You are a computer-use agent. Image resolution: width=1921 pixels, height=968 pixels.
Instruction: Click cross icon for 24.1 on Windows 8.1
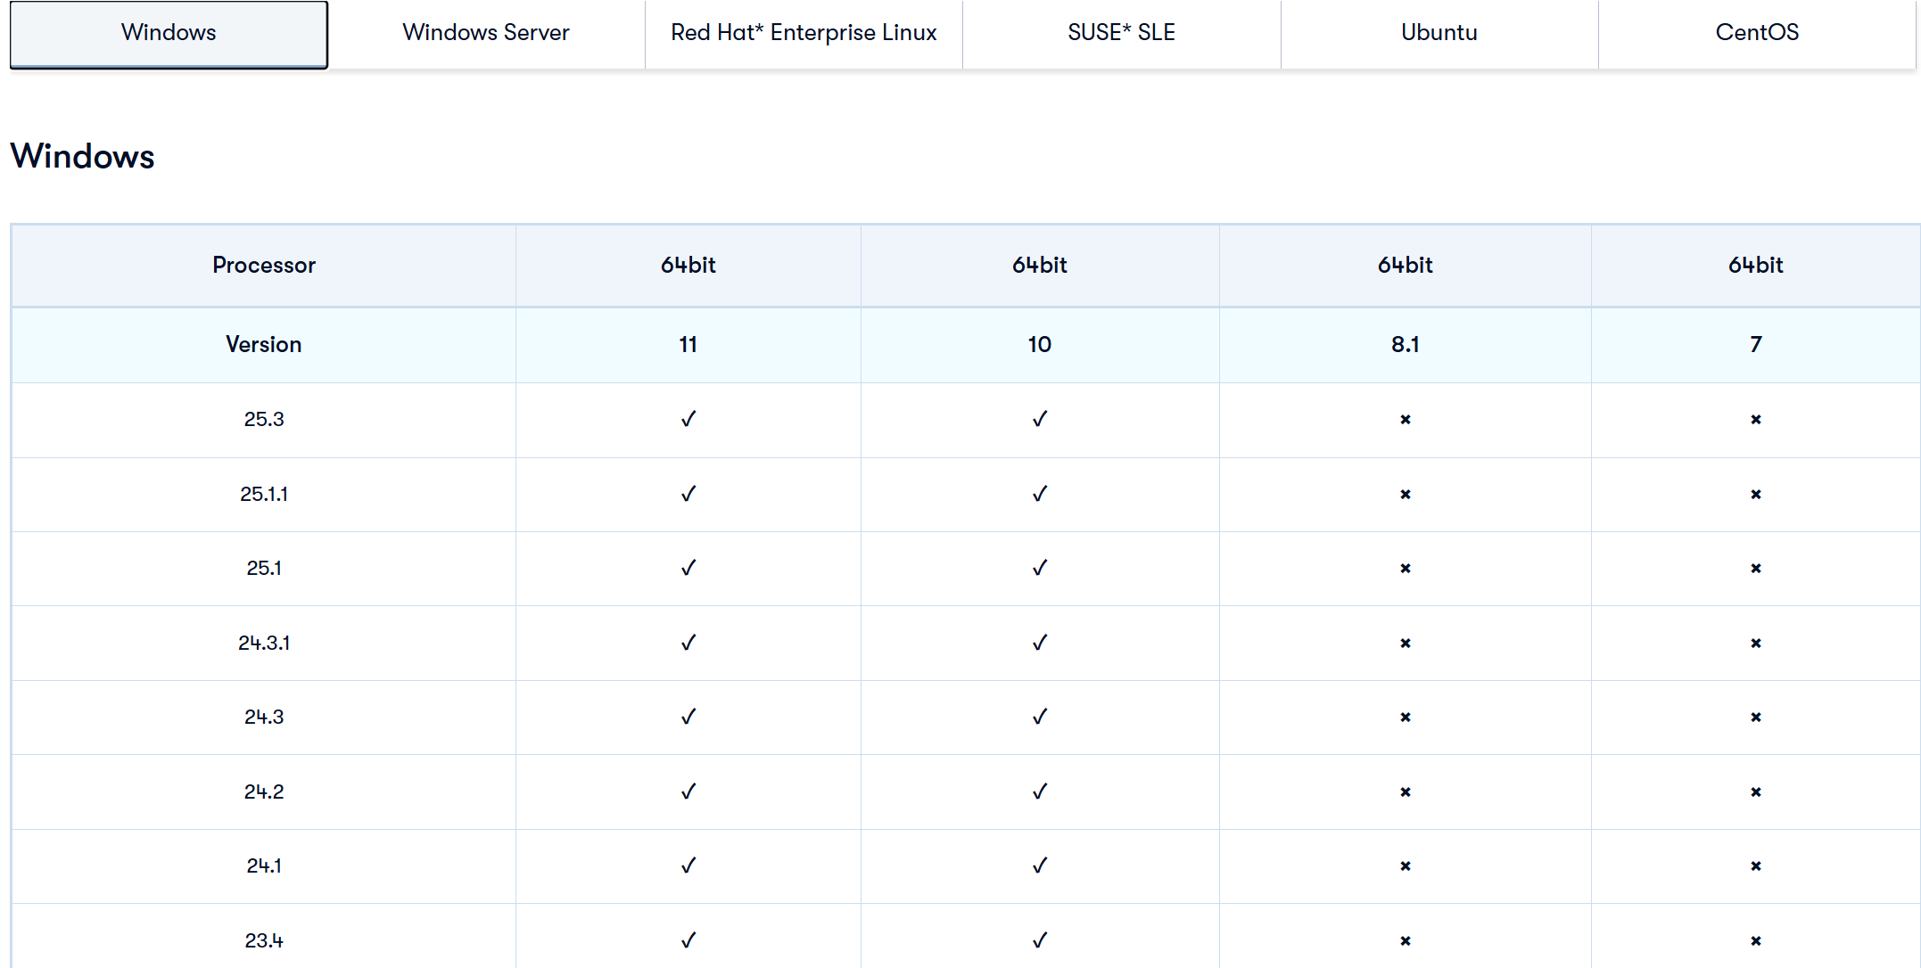tap(1405, 866)
